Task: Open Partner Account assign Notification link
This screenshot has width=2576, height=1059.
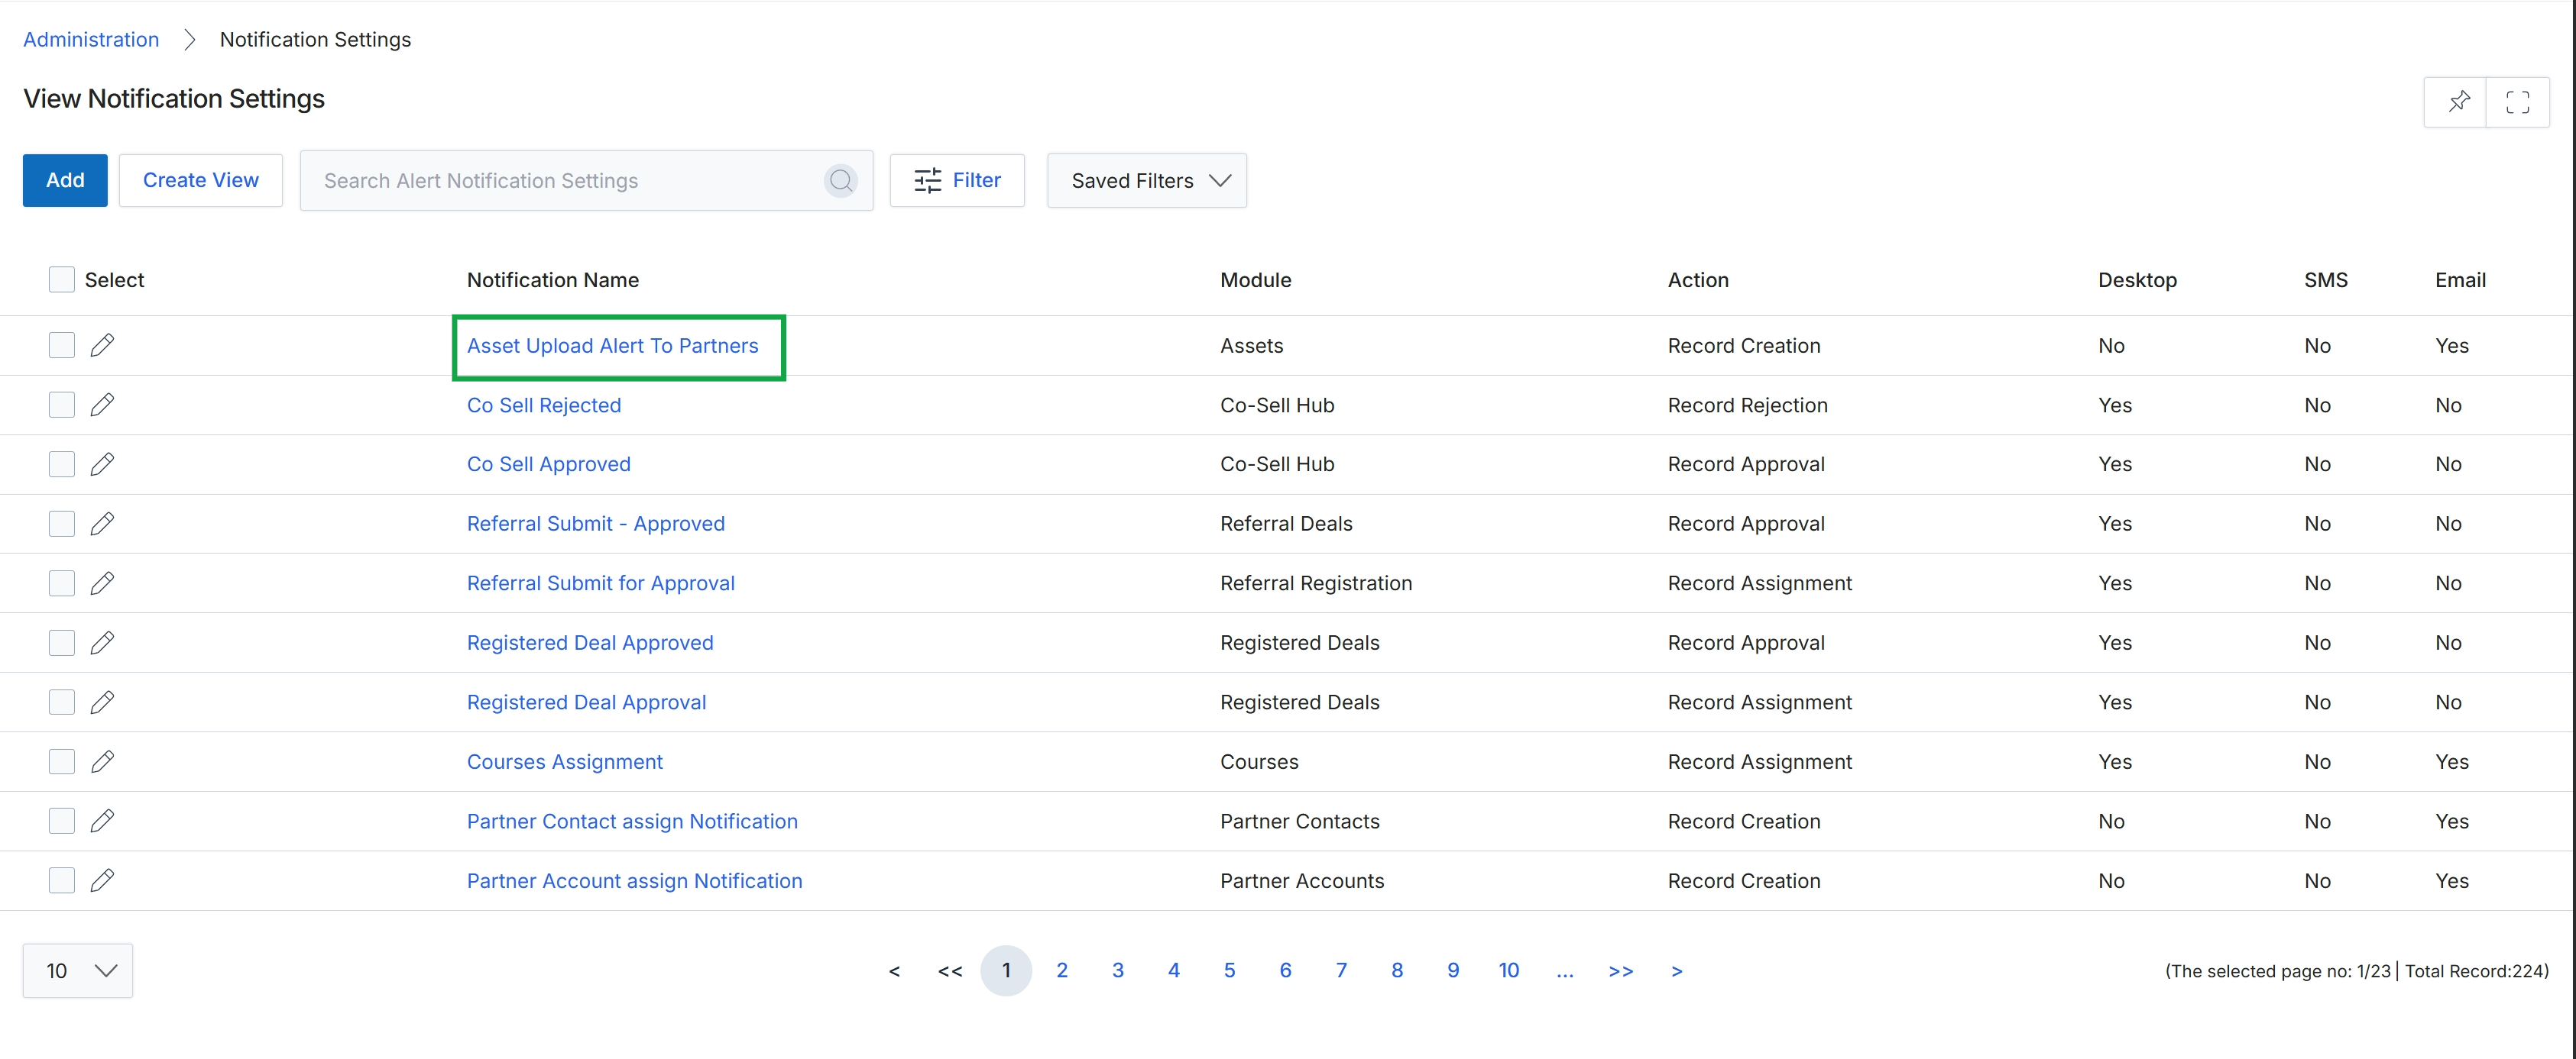Action: pyautogui.click(x=635, y=880)
